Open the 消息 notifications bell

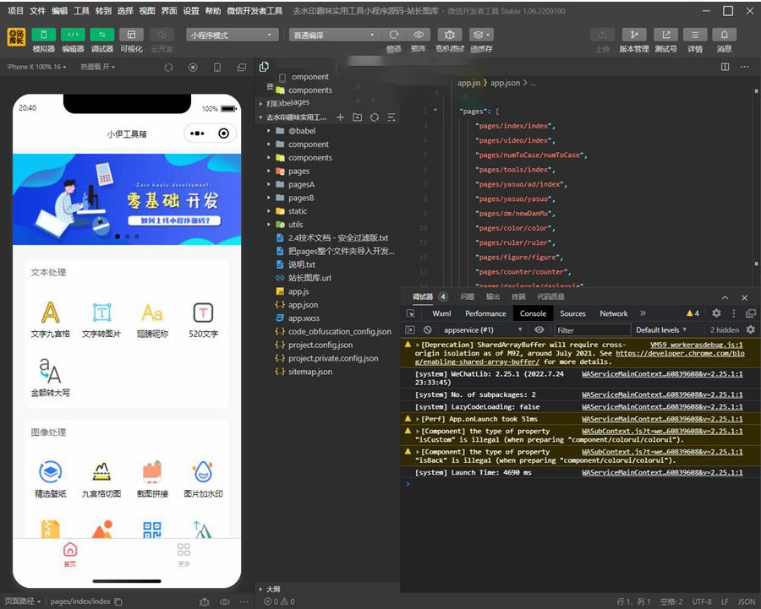pyautogui.click(x=724, y=35)
